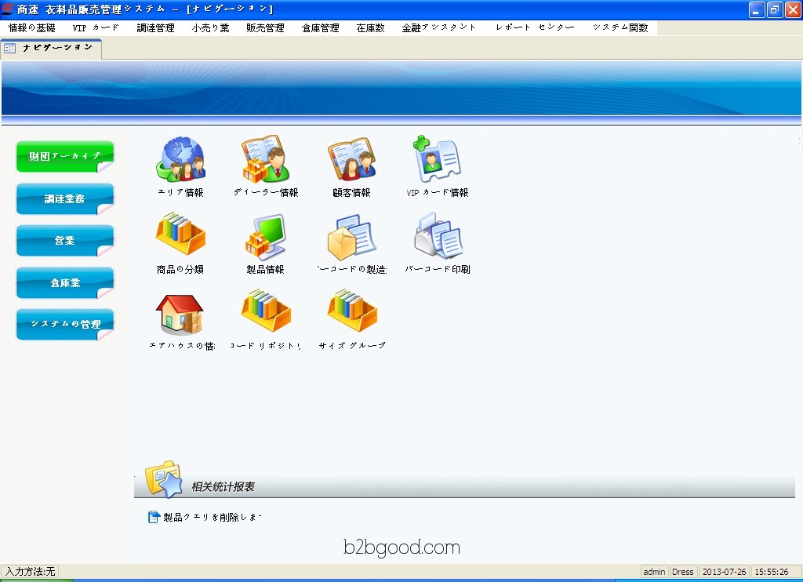Click the 倉庫業 sidebar button
Viewport: 803px width, 582px height.
click(64, 283)
